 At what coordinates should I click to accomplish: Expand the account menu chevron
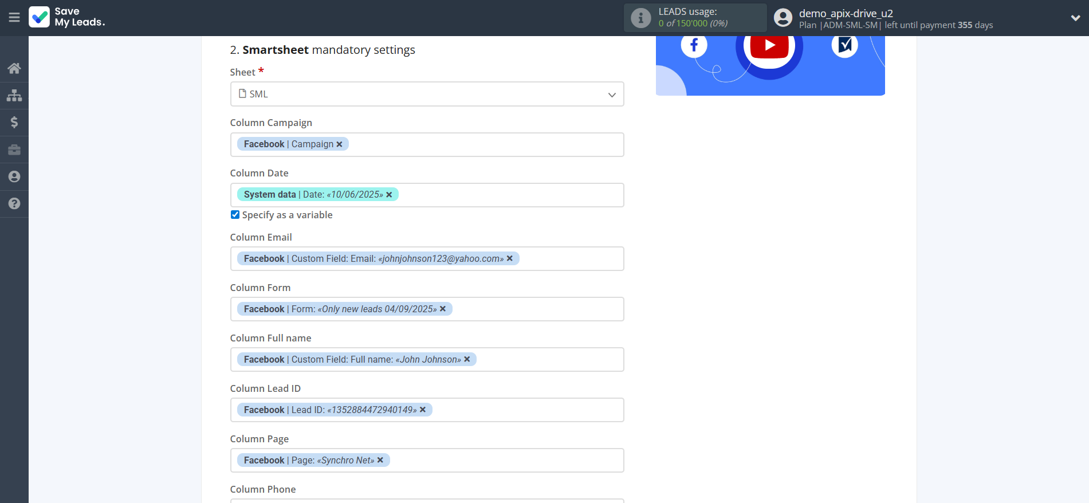click(x=1075, y=18)
